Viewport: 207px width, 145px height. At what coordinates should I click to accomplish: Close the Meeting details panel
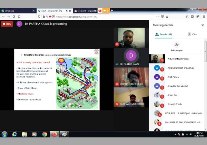[203, 25]
